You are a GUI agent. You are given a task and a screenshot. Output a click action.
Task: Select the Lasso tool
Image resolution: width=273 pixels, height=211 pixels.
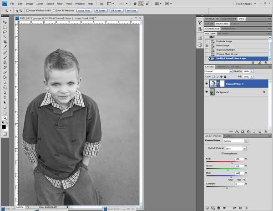coord(5,32)
